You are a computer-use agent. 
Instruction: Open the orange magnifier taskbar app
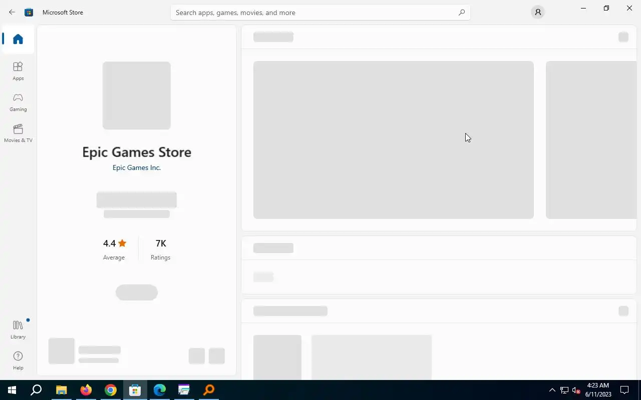point(209,390)
